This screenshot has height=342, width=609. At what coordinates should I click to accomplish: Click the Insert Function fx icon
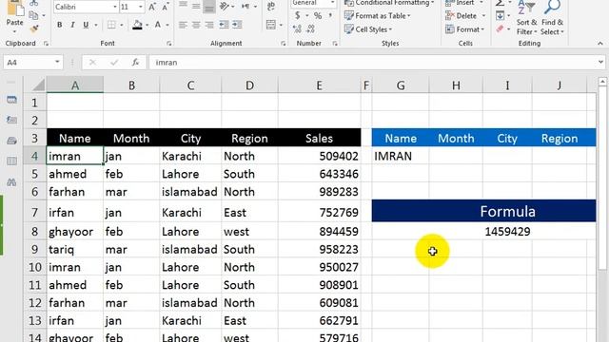point(135,62)
